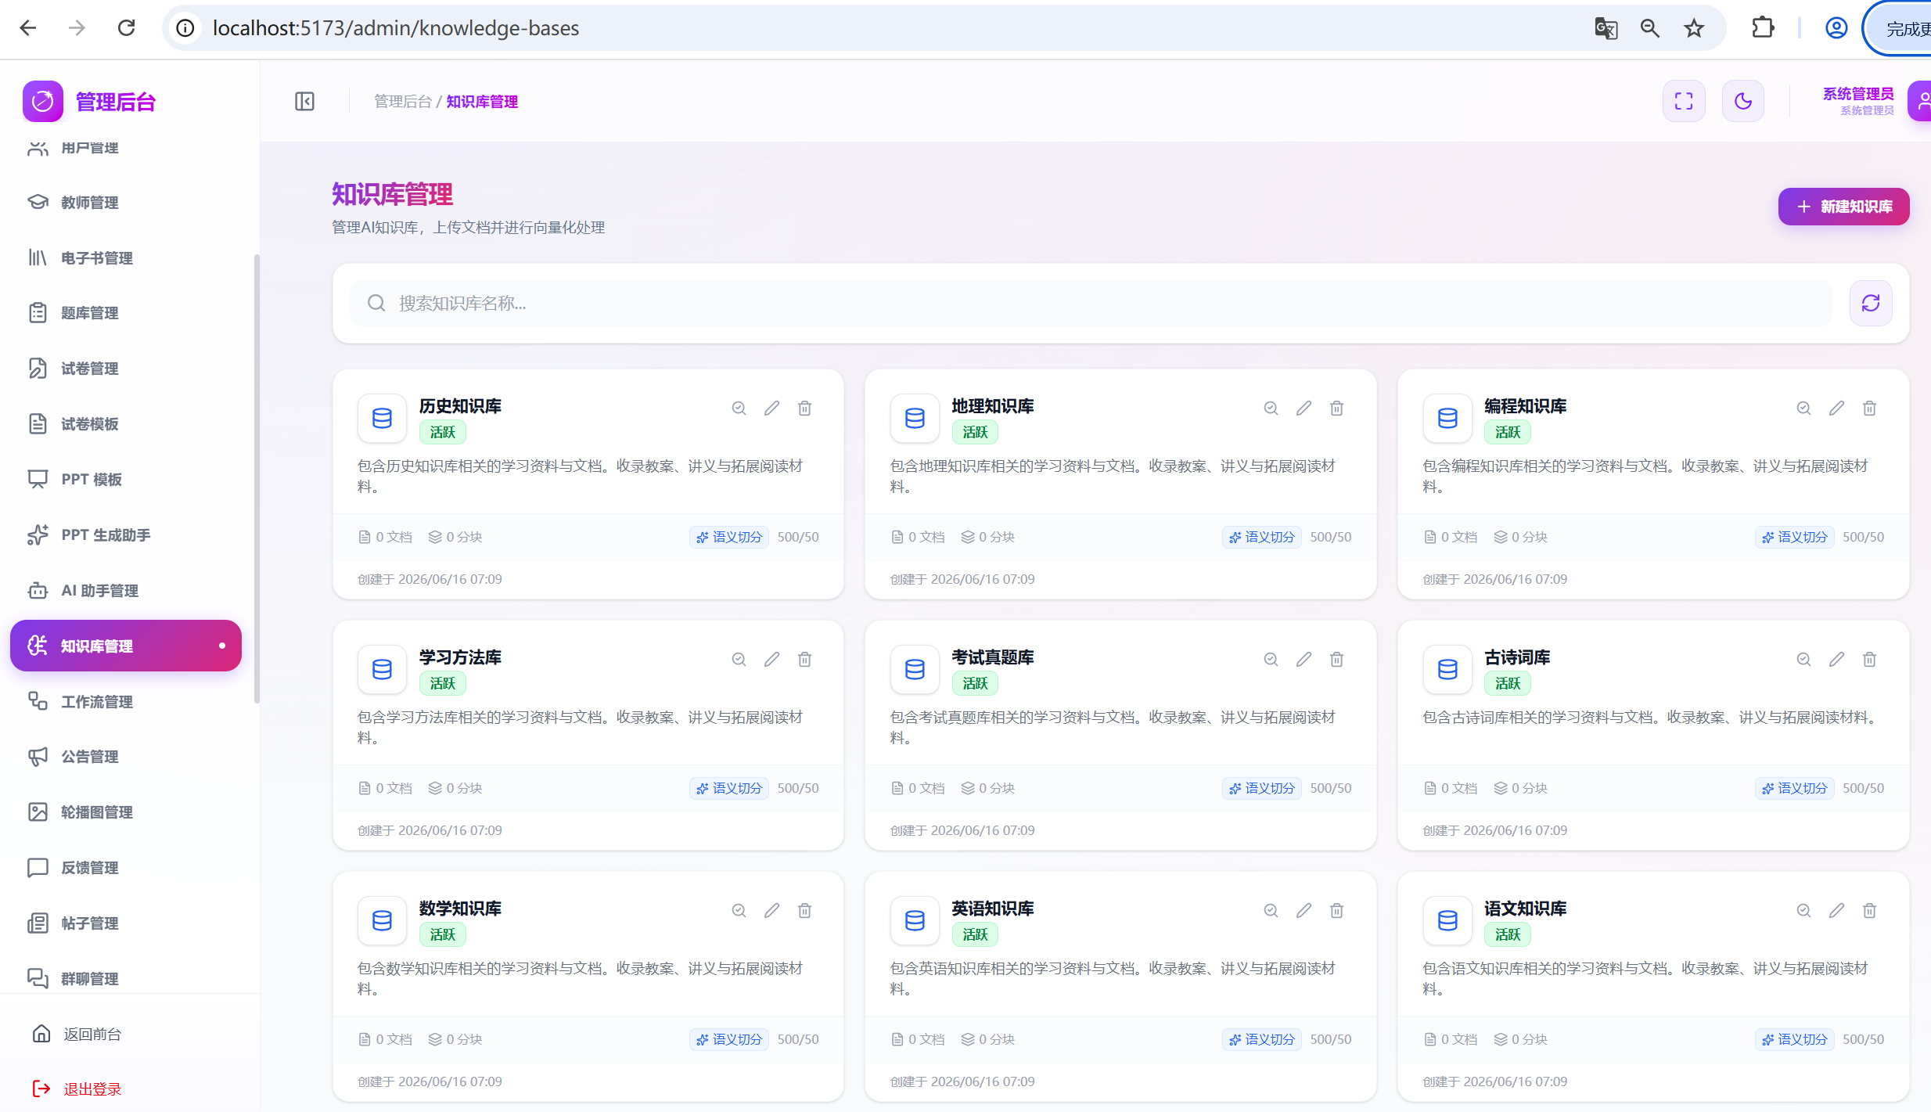The width and height of the screenshot is (1931, 1112).
Task: Click the browser translate page icon
Action: (1606, 28)
